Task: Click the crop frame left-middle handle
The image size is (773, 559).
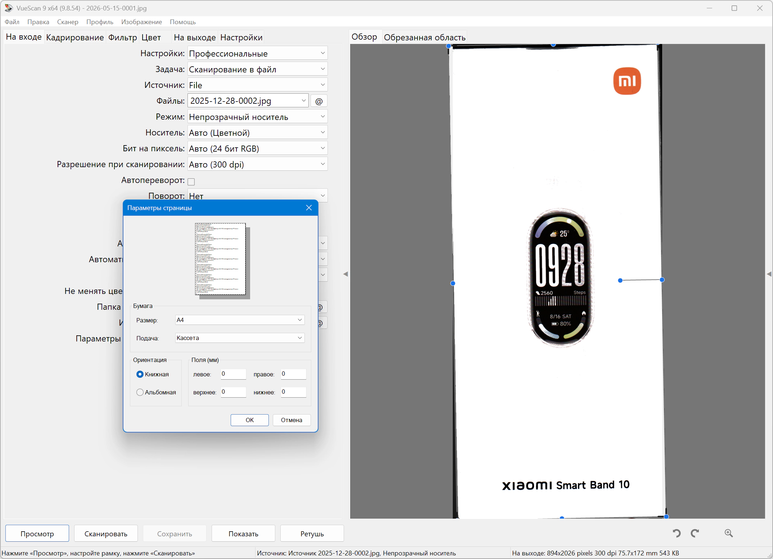Action: [x=453, y=283]
